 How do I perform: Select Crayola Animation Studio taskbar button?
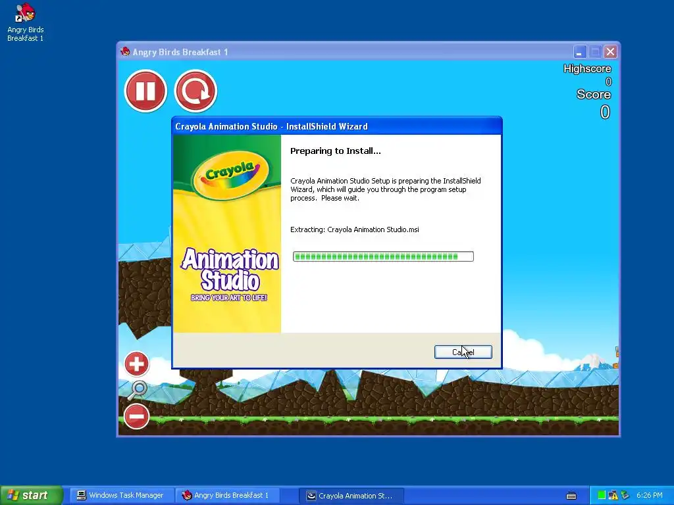(352, 496)
